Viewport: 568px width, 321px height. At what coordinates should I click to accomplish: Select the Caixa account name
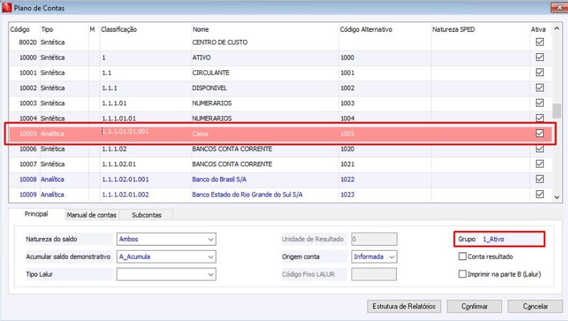200,134
